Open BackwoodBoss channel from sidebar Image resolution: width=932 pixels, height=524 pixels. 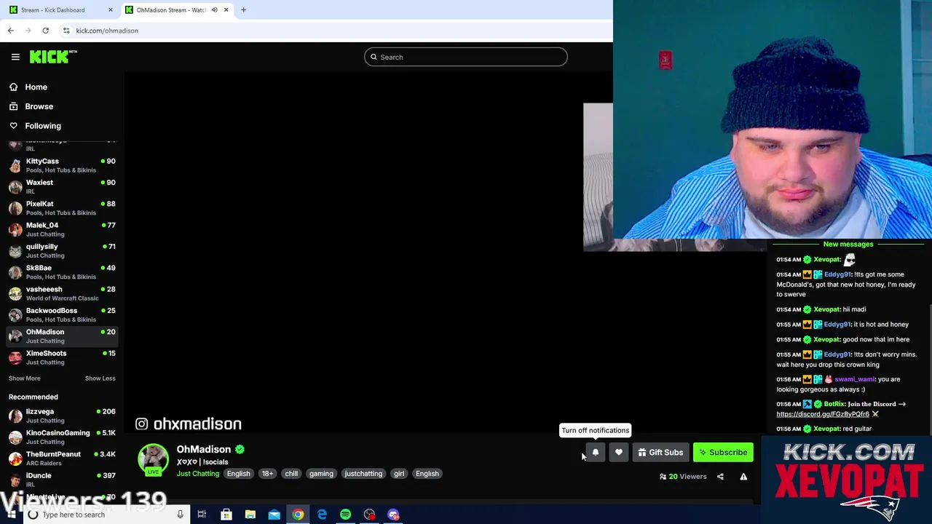pos(62,314)
